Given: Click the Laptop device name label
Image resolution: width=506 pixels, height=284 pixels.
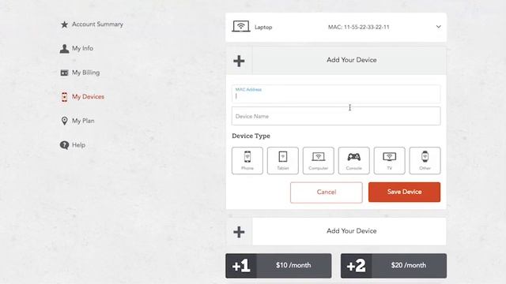Looking at the screenshot, I should coord(263,28).
